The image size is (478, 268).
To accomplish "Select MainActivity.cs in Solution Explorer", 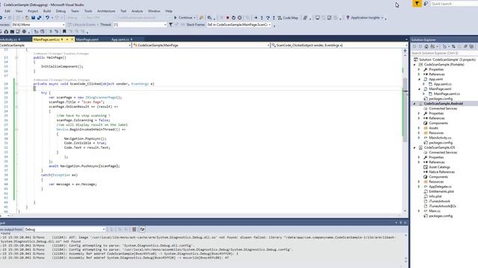I will click(x=440, y=138).
